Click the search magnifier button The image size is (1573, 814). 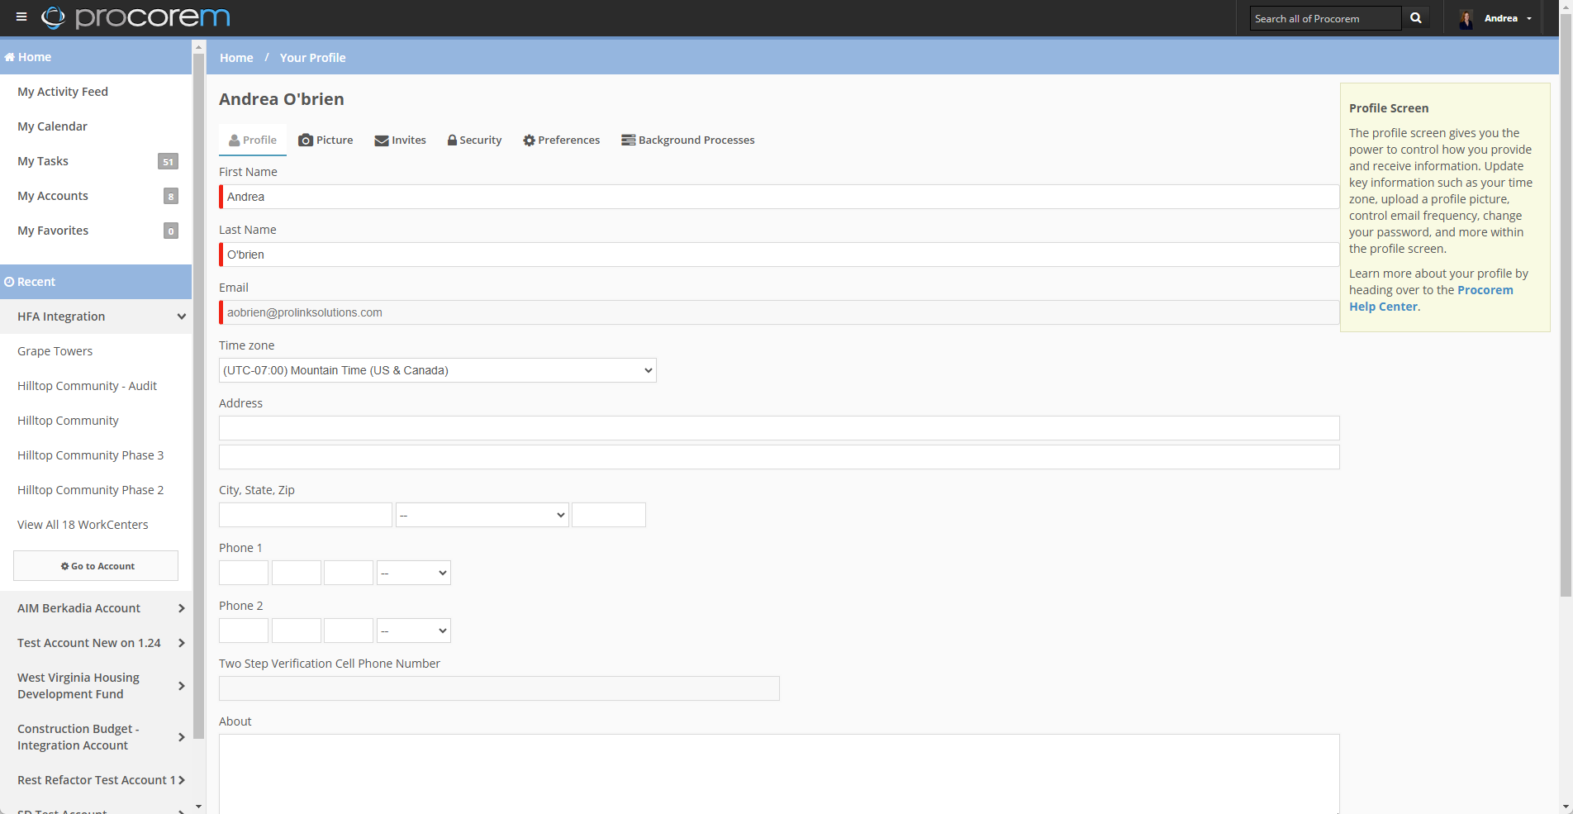[1415, 18]
